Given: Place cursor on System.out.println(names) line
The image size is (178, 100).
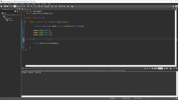Looking at the screenshot, I should point(46,43).
